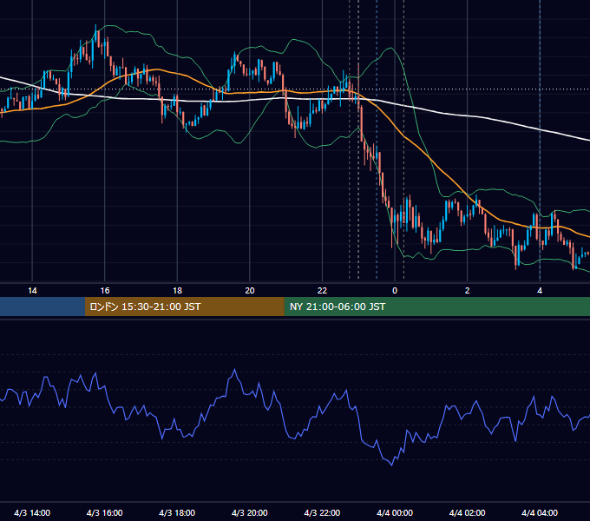
Task: Click the '4/3 20:00' label on the oscillator axis
Action: tap(250, 512)
